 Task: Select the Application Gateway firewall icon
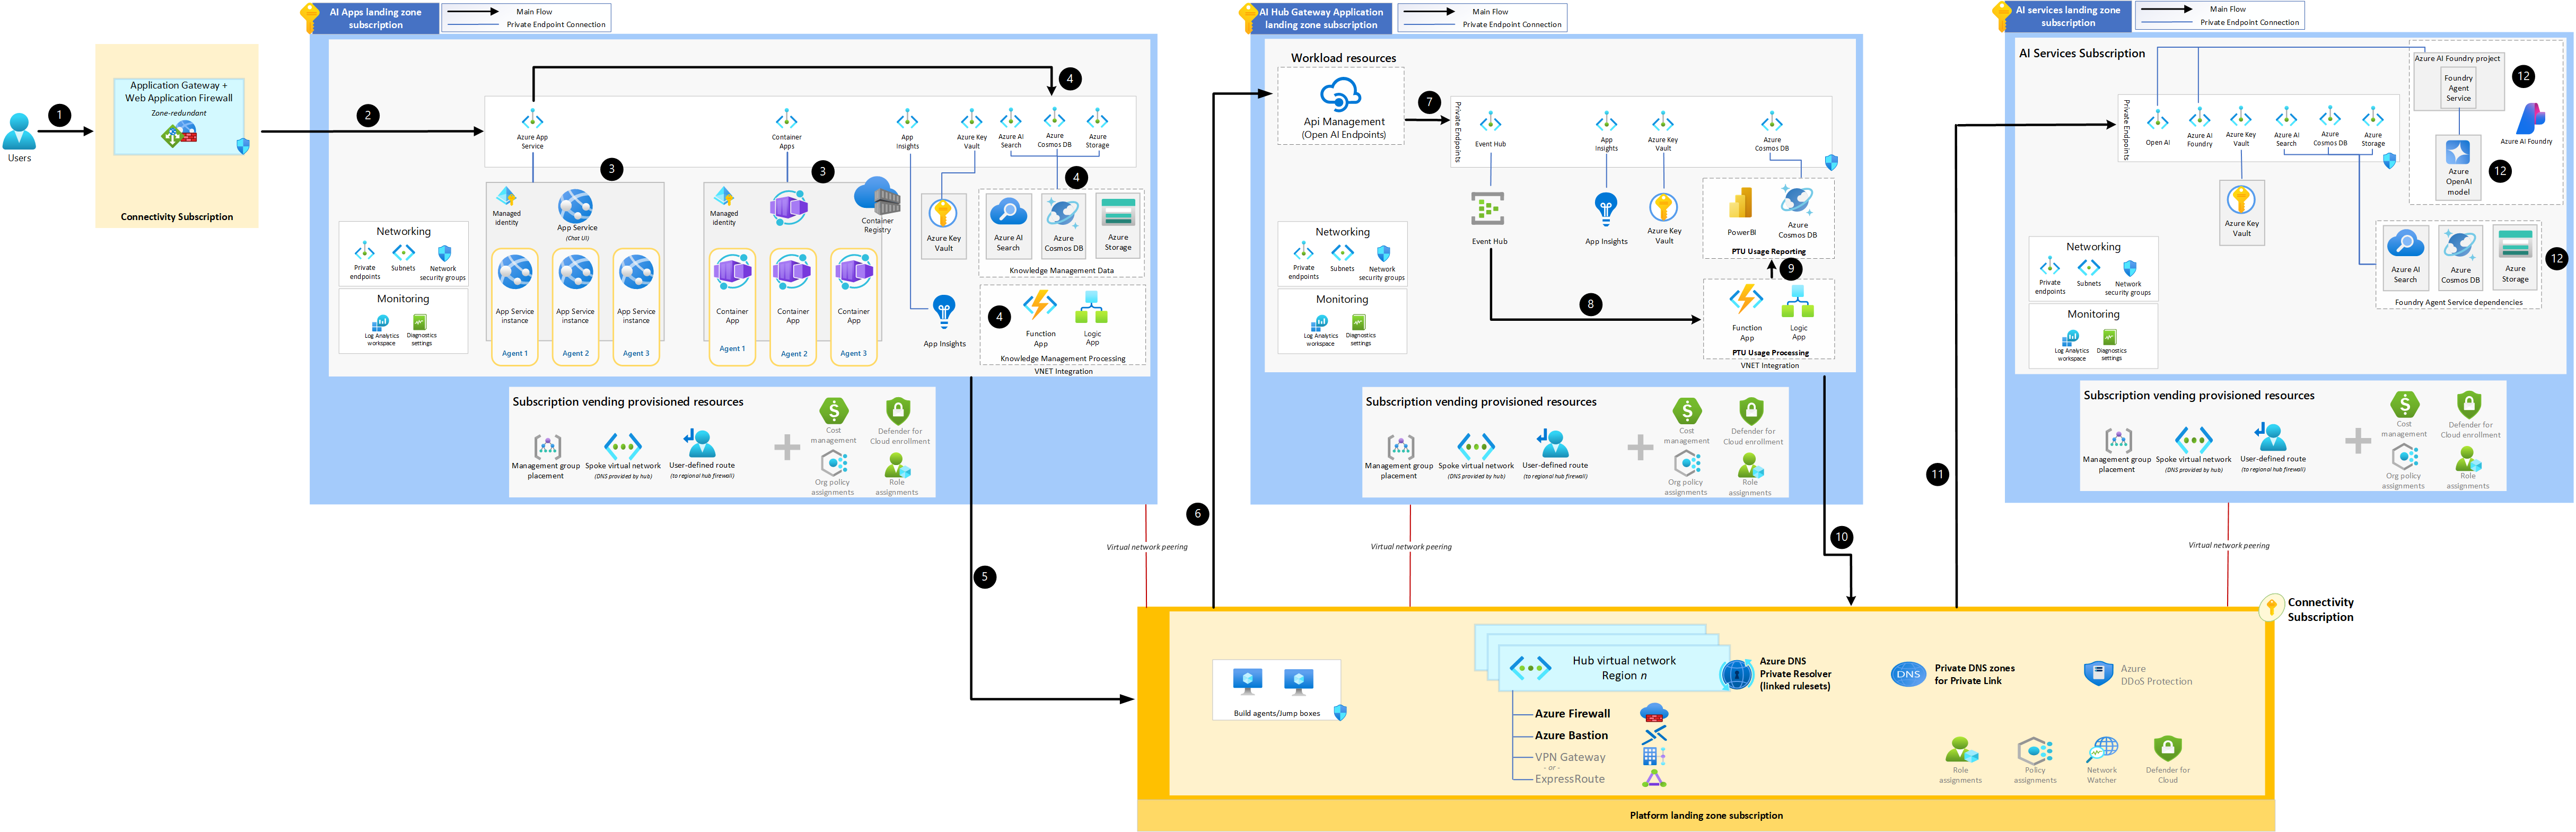(x=179, y=134)
